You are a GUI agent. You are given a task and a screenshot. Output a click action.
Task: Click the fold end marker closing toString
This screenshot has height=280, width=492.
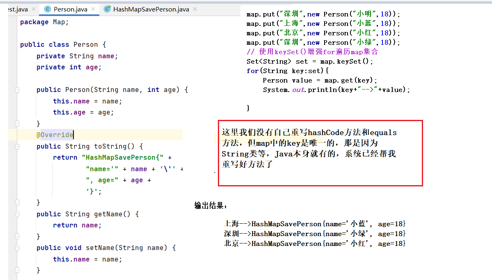pos(17,202)
